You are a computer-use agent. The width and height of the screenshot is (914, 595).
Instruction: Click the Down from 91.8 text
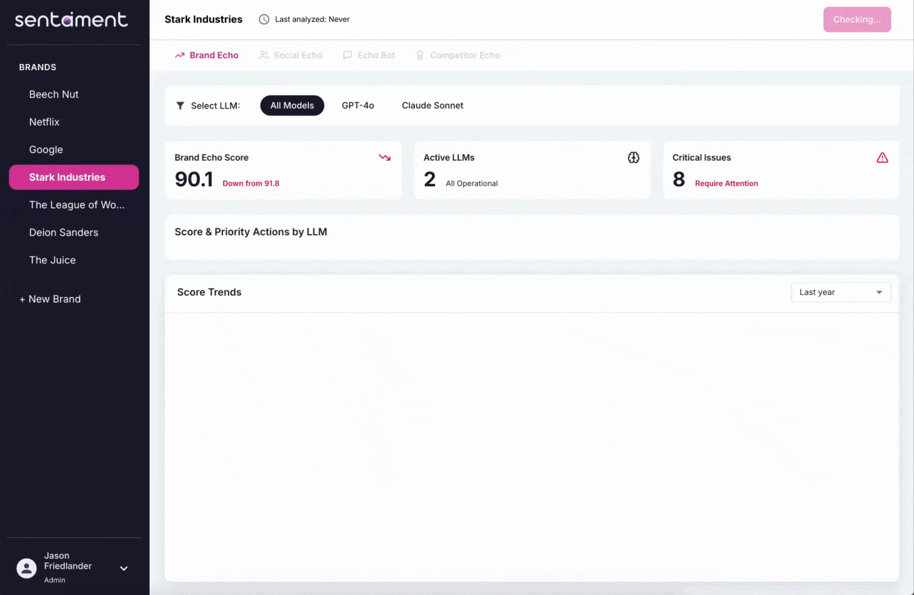pyautogui.click(x=251, y=183)
